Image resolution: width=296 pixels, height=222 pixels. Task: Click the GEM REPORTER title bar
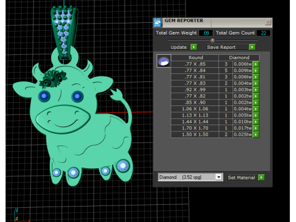[213, 22]
